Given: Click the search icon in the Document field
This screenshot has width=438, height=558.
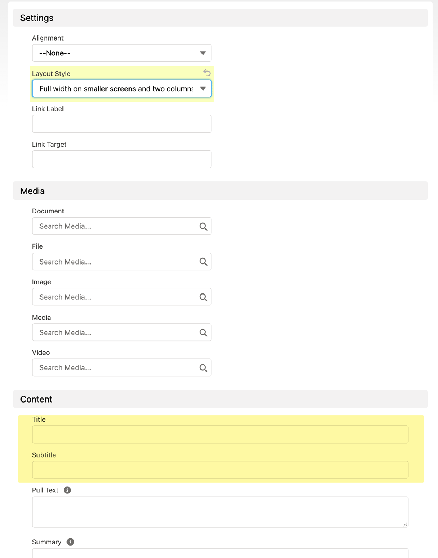Looking at the screenshot, I should tap(203, 226).
